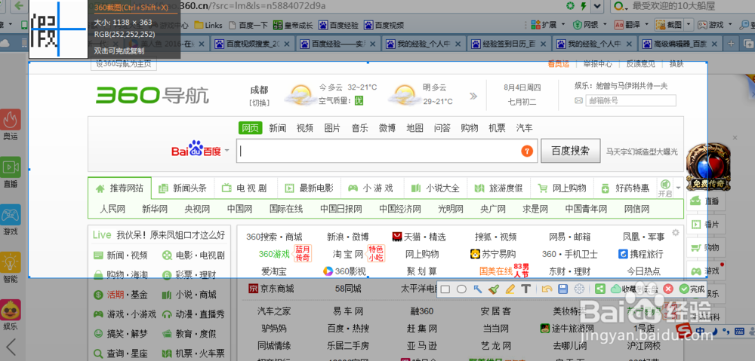The width and height of the screenshot is (755, 361).
Task: Open screenshot settings gear icon
Action: (579, 289)
